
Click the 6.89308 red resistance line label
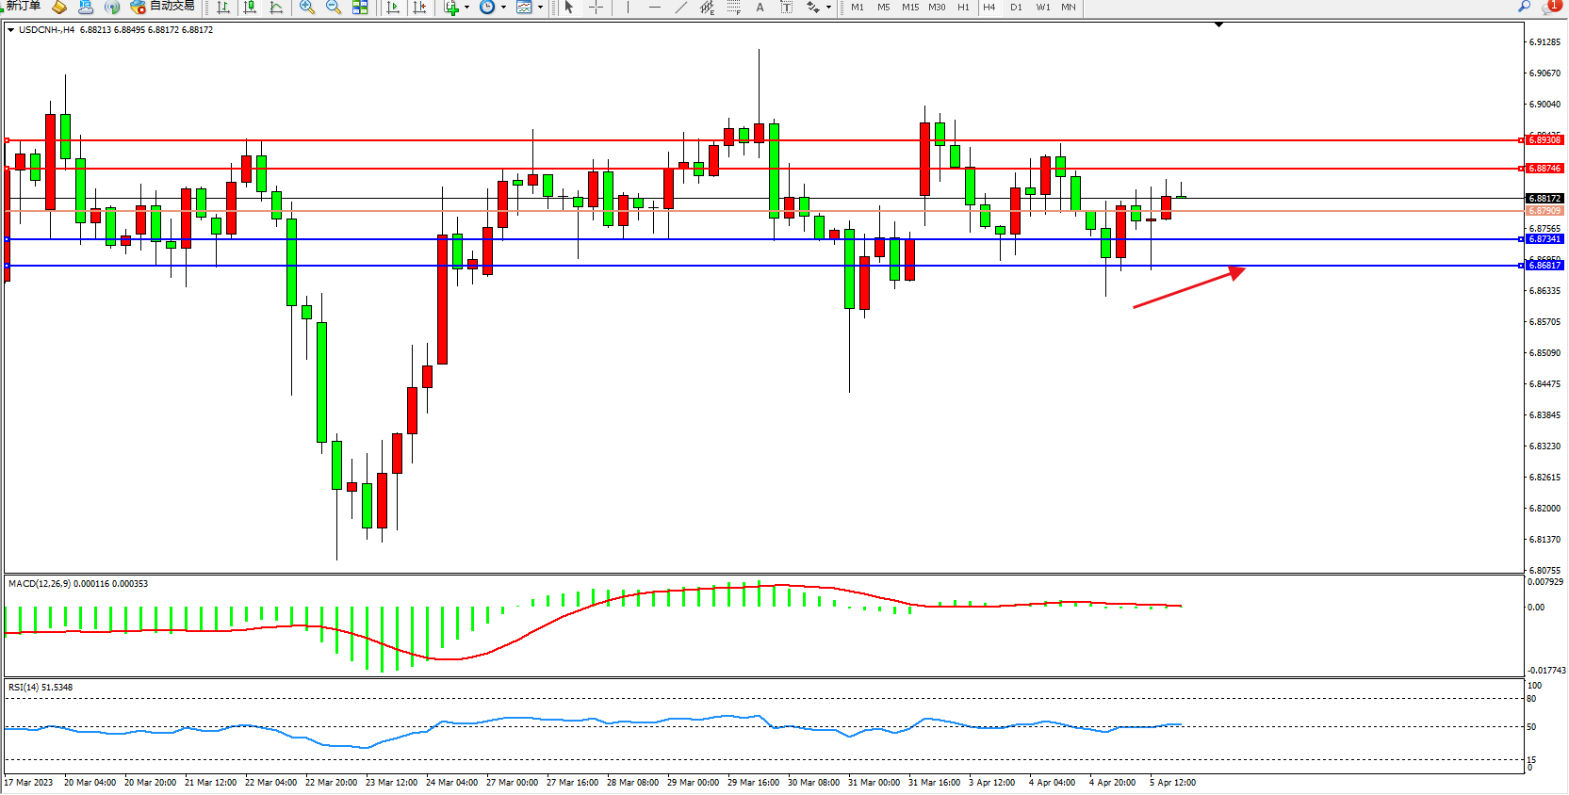1544,140
